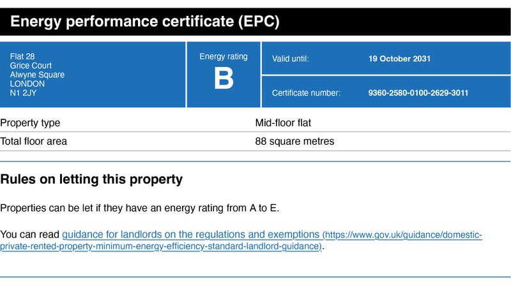Select the 88 square metres value

pos(294,141)
